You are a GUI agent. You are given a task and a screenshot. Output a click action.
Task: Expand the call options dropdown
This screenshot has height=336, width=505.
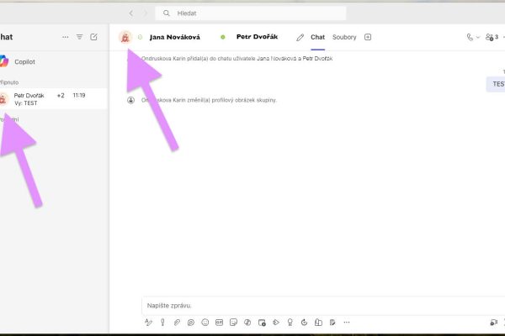(x=478, y=38)
